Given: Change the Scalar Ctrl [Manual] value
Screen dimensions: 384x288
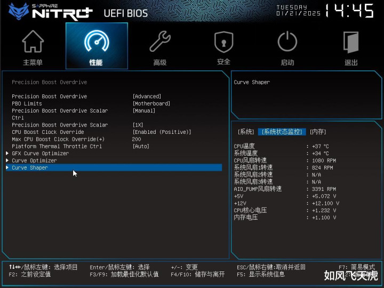Looking at the screenshot, I should [144, 110].
